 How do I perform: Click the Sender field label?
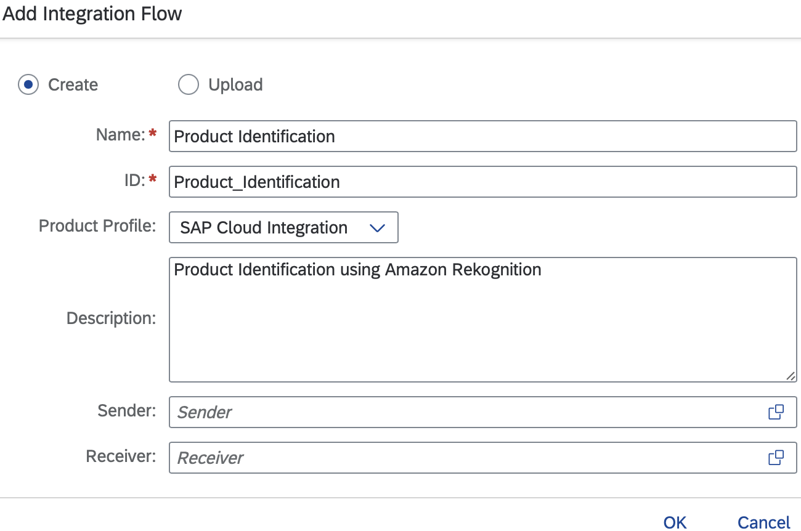coord(126,410)
